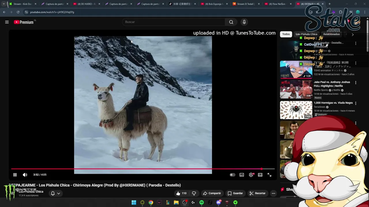
Task: Open Spotify from the taskbar
Action: pyautogui.click(x=202, y=202)
